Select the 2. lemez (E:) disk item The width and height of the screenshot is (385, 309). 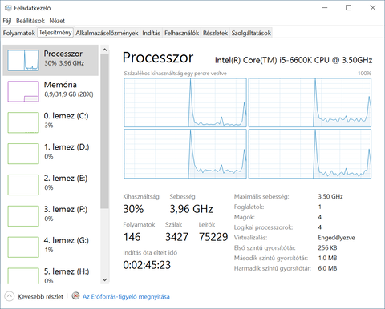click(x=51, y=185)
